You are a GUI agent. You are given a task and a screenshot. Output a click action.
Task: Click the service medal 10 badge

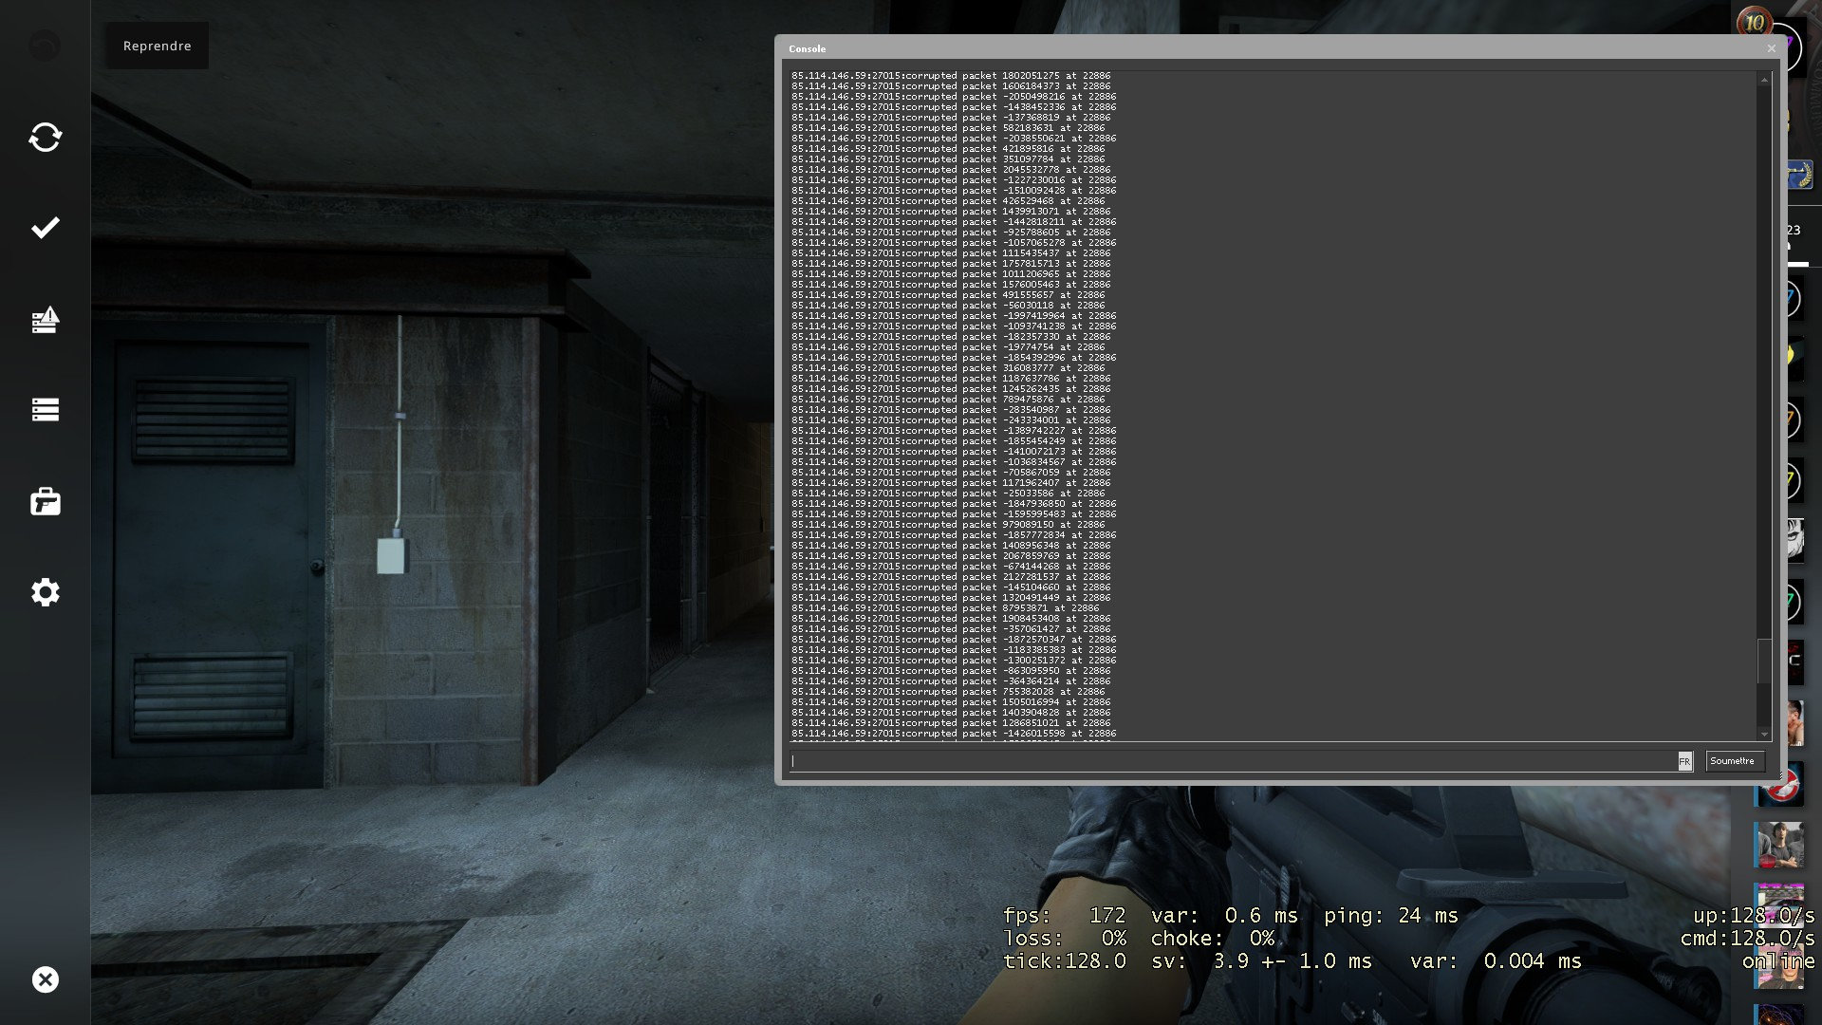point(1754,22)
